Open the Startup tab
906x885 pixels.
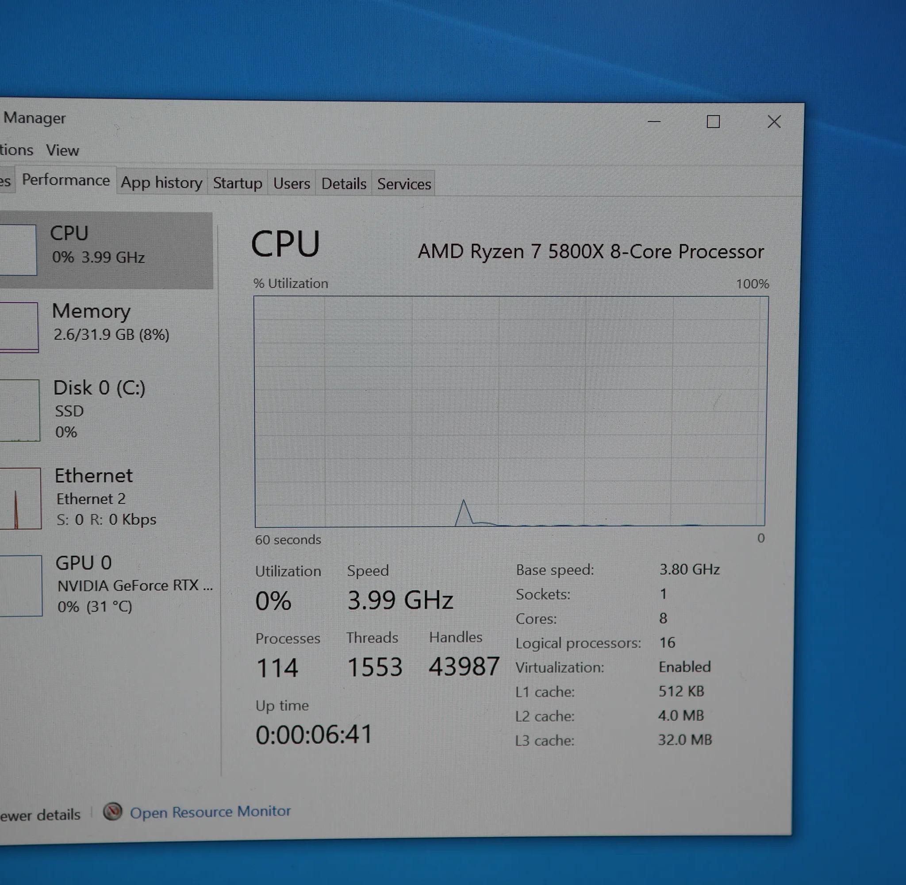(x=238, y=183)
